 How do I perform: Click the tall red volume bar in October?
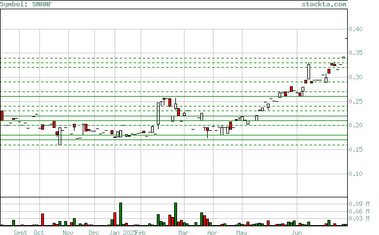coord(43,220)
